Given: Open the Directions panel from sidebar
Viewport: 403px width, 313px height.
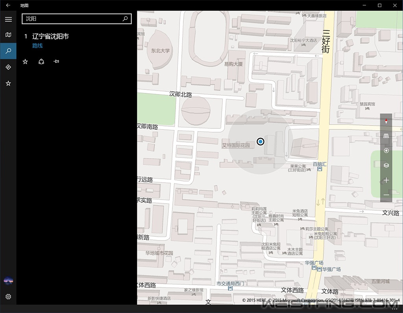Looking at the screenshot, I should click(8, 67).
